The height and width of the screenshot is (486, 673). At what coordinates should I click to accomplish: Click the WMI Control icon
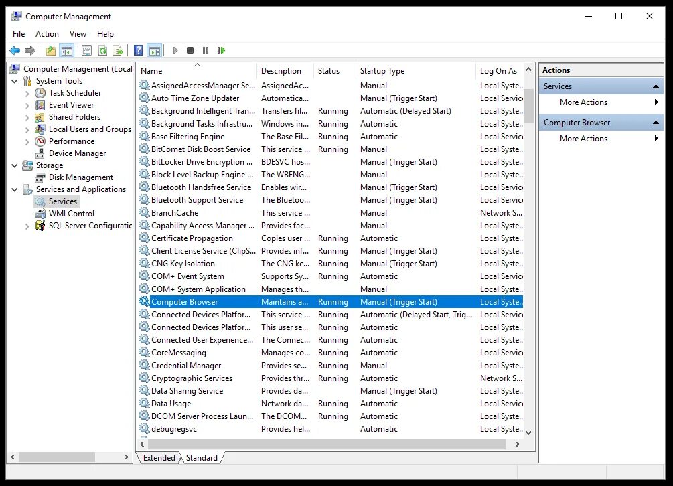pos(40,213)
